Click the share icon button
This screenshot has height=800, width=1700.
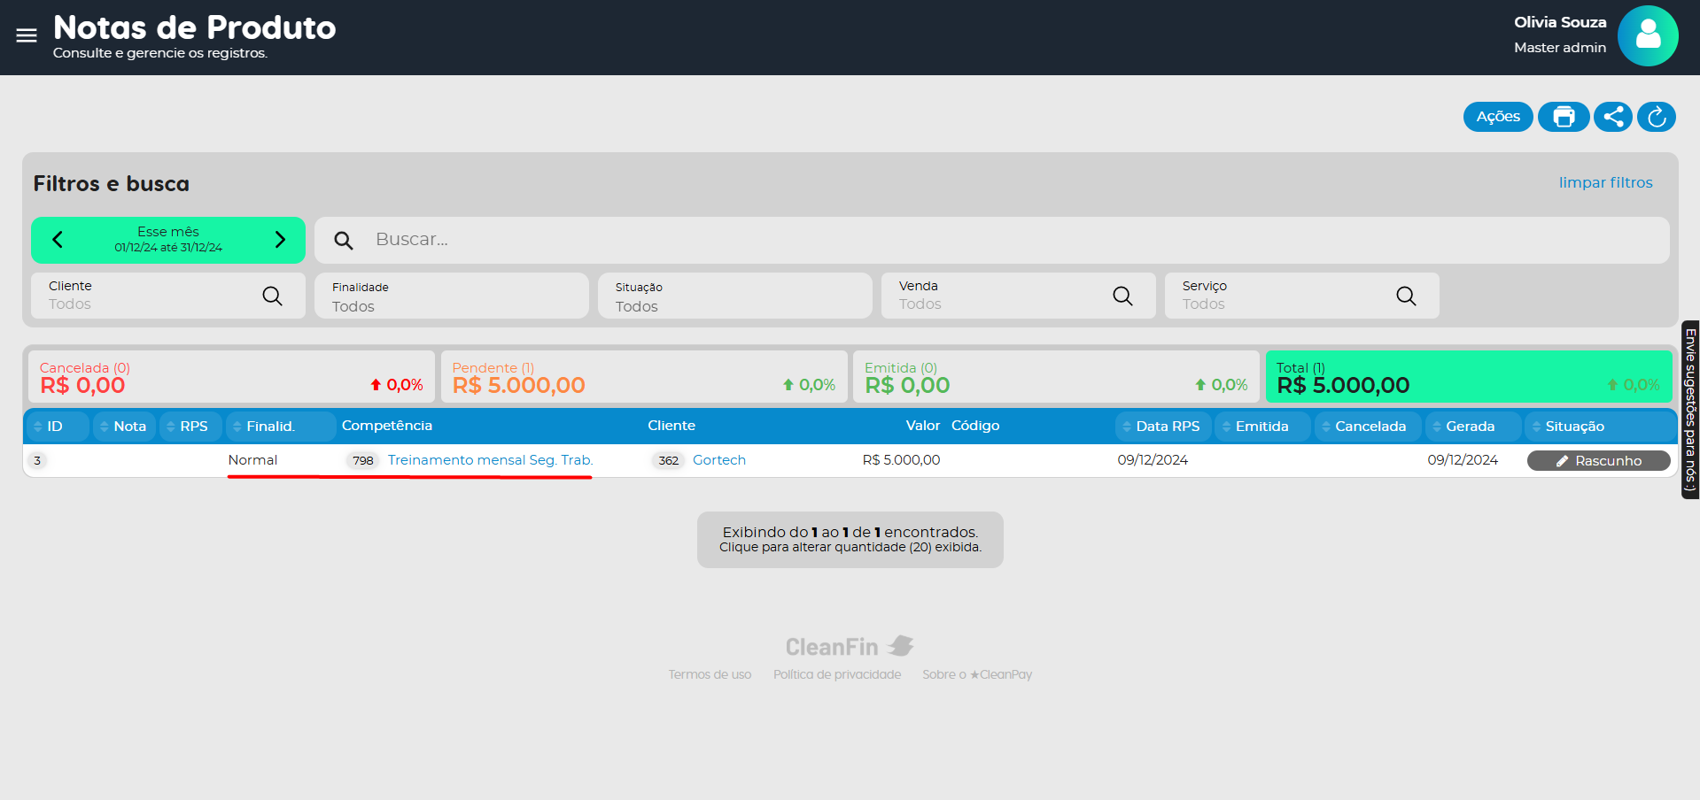coord(1612,117)
